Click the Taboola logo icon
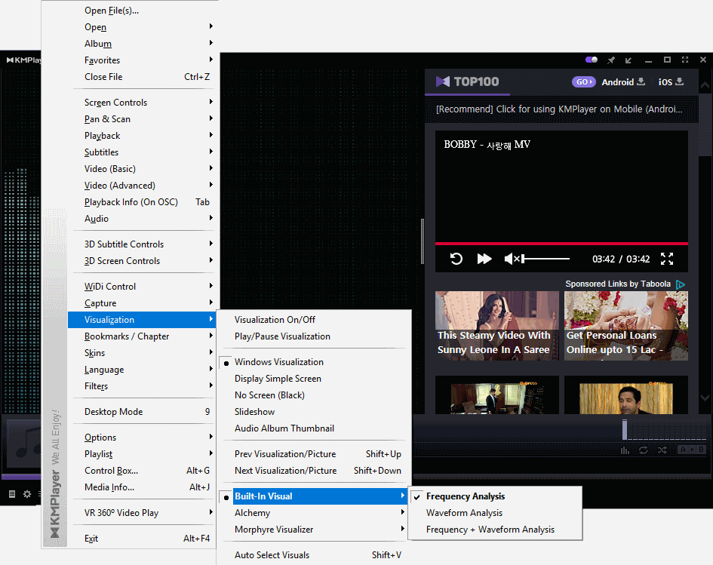The image size is (713, 565). click(681, 284)
